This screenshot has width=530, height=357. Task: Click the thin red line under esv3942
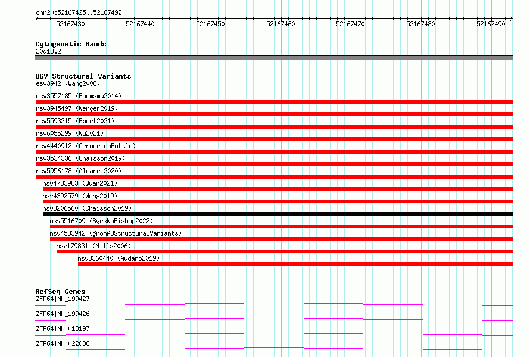(274, 89)
